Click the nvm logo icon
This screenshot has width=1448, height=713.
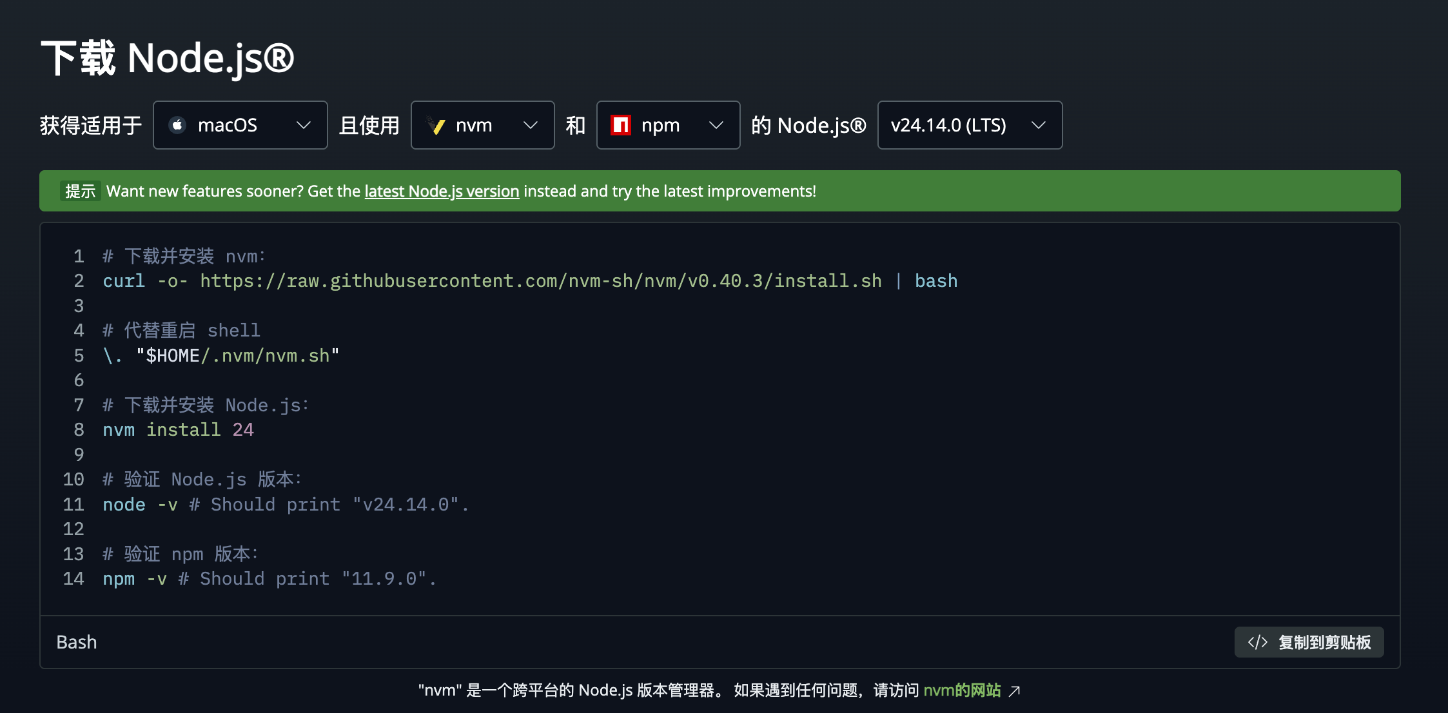[436, 125]
